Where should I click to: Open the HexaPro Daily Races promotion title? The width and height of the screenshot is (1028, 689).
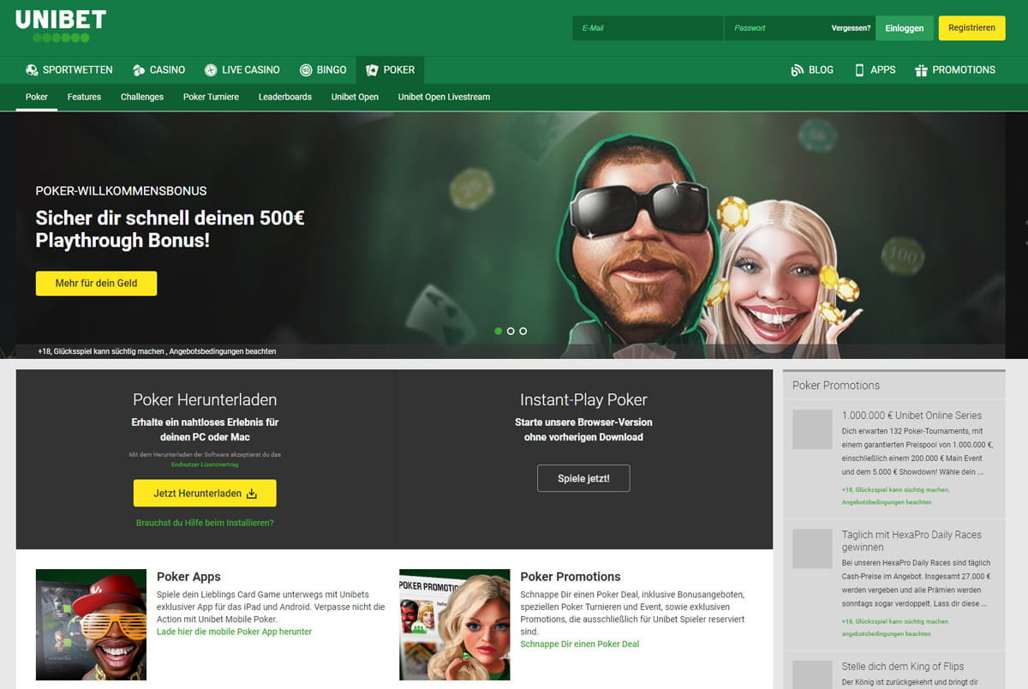(911, 541)
